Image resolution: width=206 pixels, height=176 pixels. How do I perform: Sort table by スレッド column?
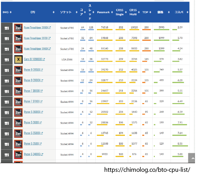tap(93, 12)
